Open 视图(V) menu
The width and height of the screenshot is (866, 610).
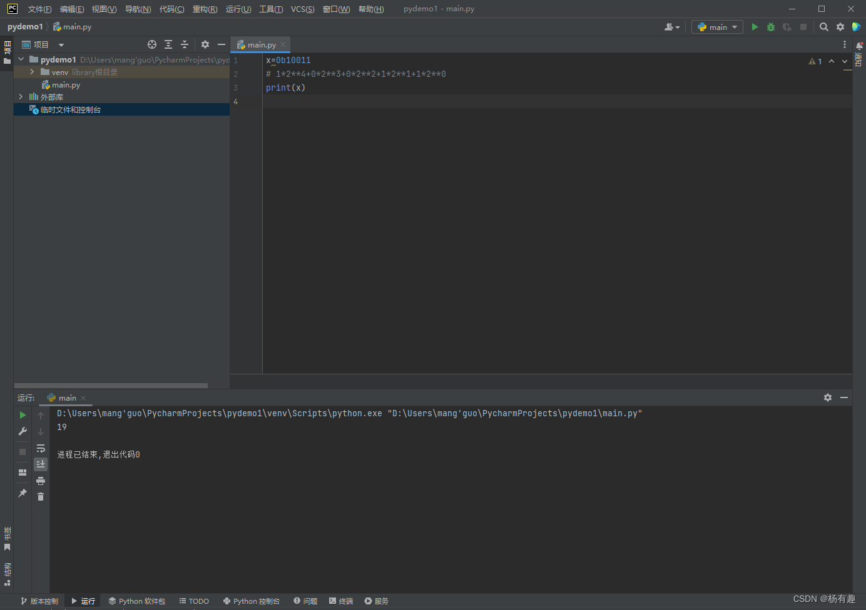tap(104, 9)
